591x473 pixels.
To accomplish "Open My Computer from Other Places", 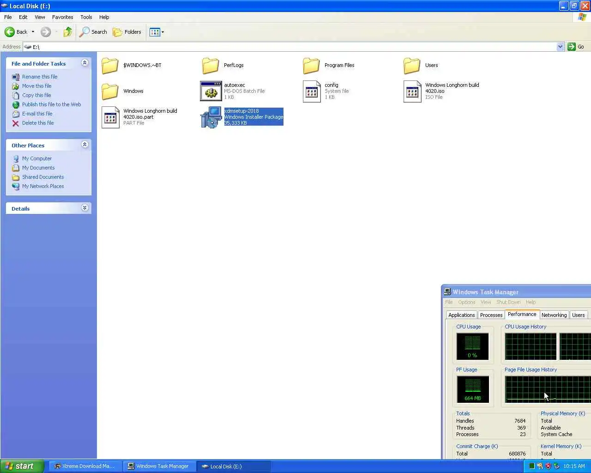I will [37, 158].
